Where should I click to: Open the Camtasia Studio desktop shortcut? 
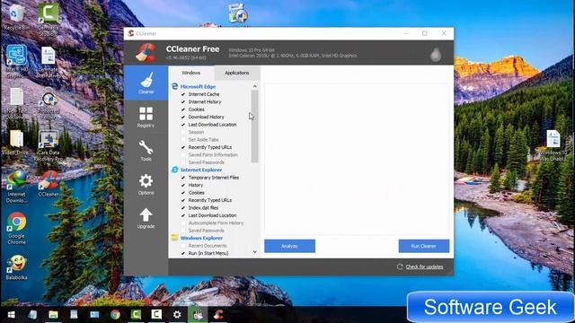coord(49,19)
